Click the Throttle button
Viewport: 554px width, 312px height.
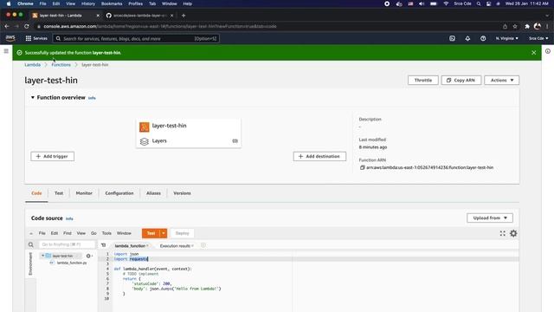point(423,81)
